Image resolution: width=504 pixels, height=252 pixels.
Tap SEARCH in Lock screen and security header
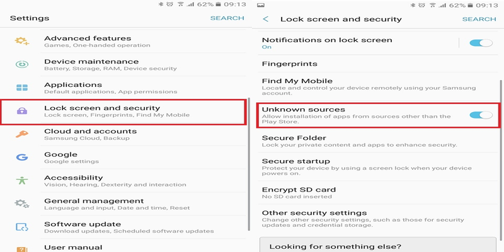[479, 20]
